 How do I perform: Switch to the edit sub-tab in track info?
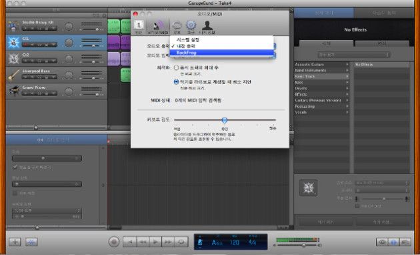[382, 43]
